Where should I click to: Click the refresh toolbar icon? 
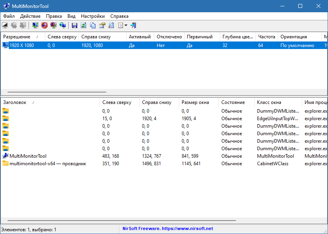[83, 25]
